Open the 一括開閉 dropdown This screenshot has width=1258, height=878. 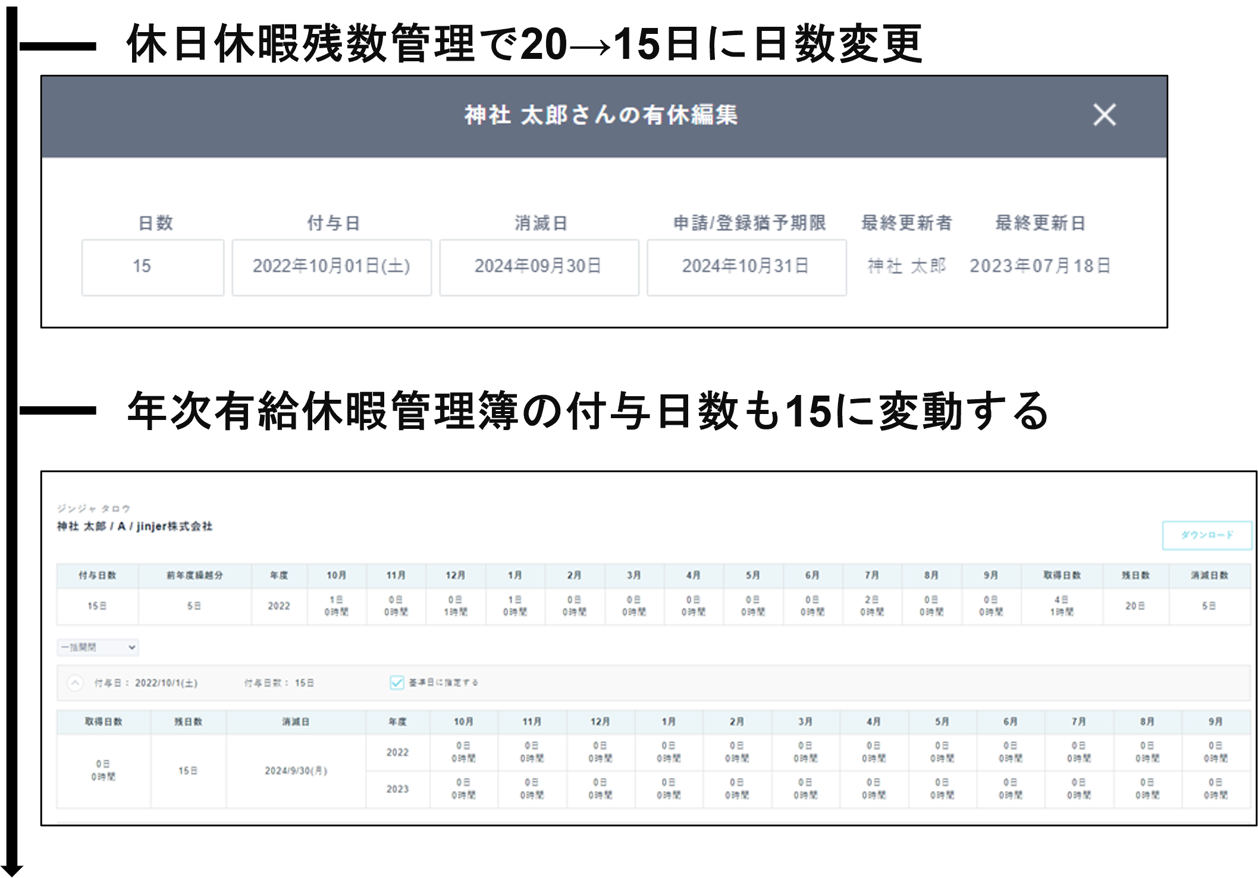pyautogui.click(x=98, y=647)
